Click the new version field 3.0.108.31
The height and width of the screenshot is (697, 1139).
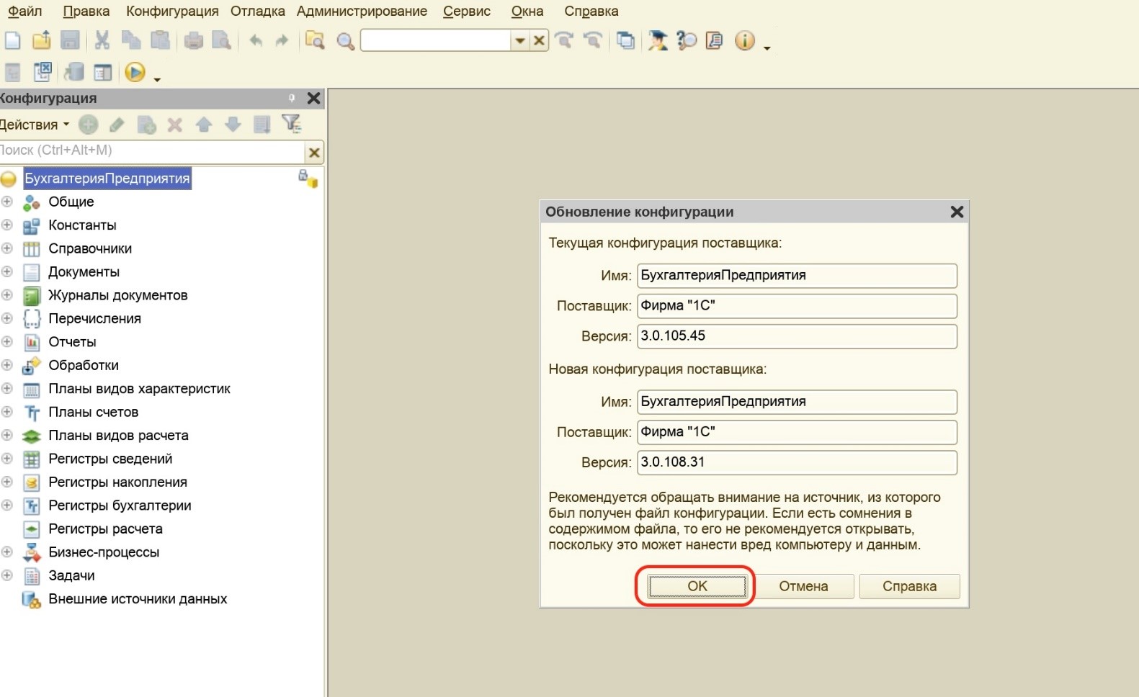(x=797, y=462)
